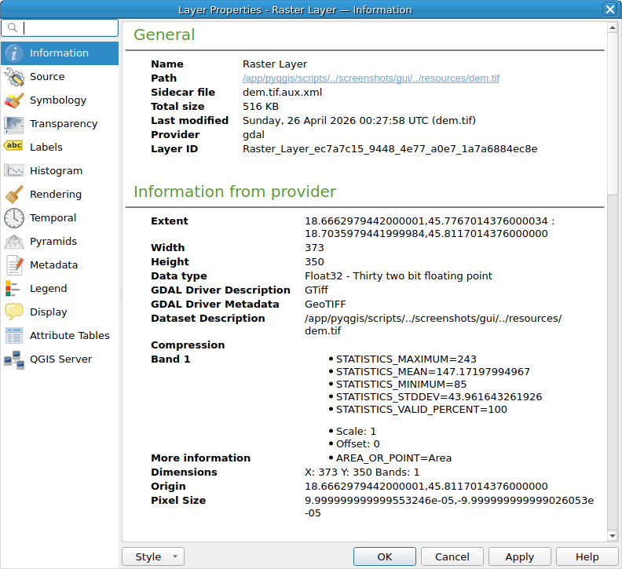Click the scrollbar down arrow
This screenshot has height=569, width=622.
pos(612,536)
